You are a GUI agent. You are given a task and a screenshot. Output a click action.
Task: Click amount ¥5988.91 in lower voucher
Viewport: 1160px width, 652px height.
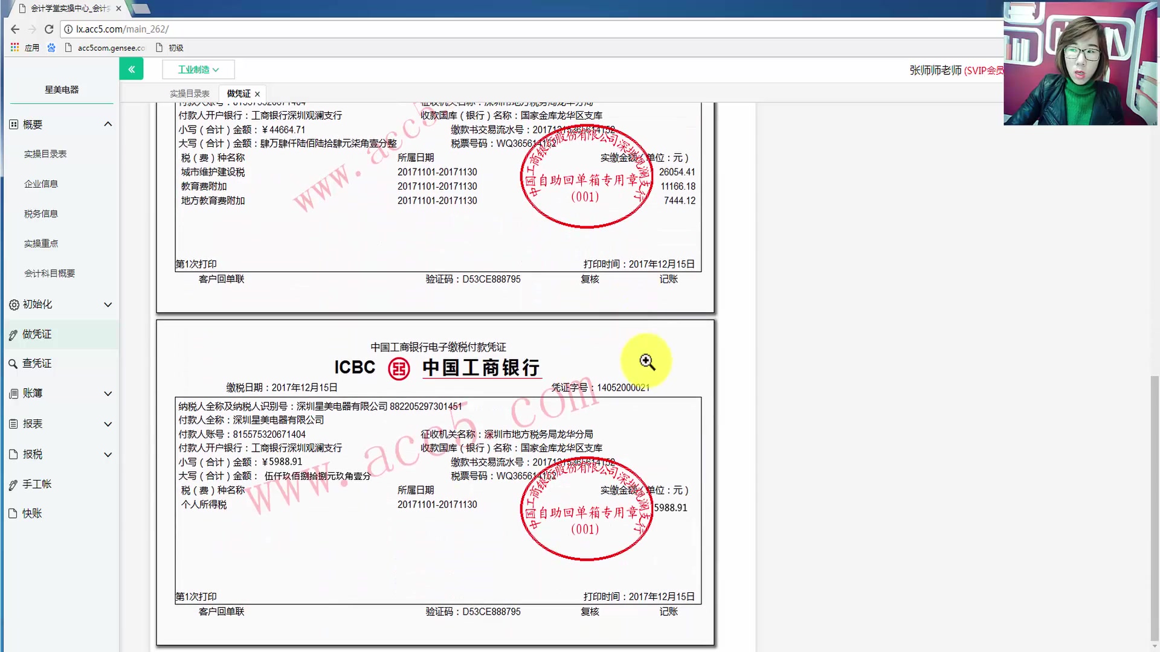click(x=282, y=462)
